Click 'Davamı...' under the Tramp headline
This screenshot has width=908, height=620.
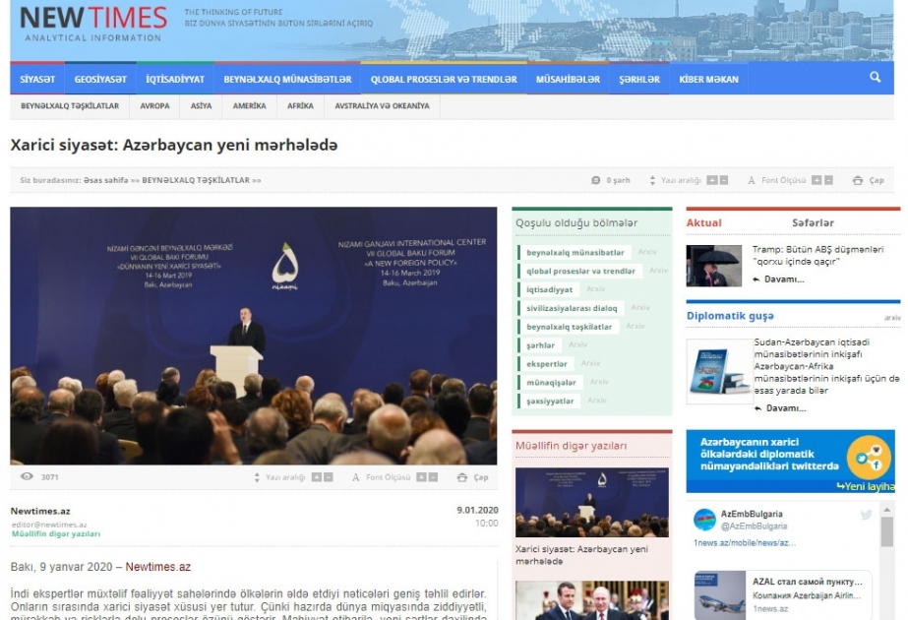pyautogui.click(x=784, y=279)
